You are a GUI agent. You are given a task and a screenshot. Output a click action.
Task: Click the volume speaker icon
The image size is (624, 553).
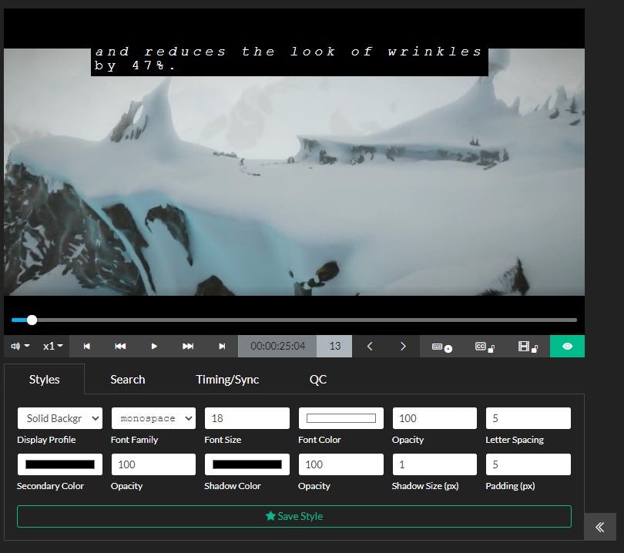(15, 346)
